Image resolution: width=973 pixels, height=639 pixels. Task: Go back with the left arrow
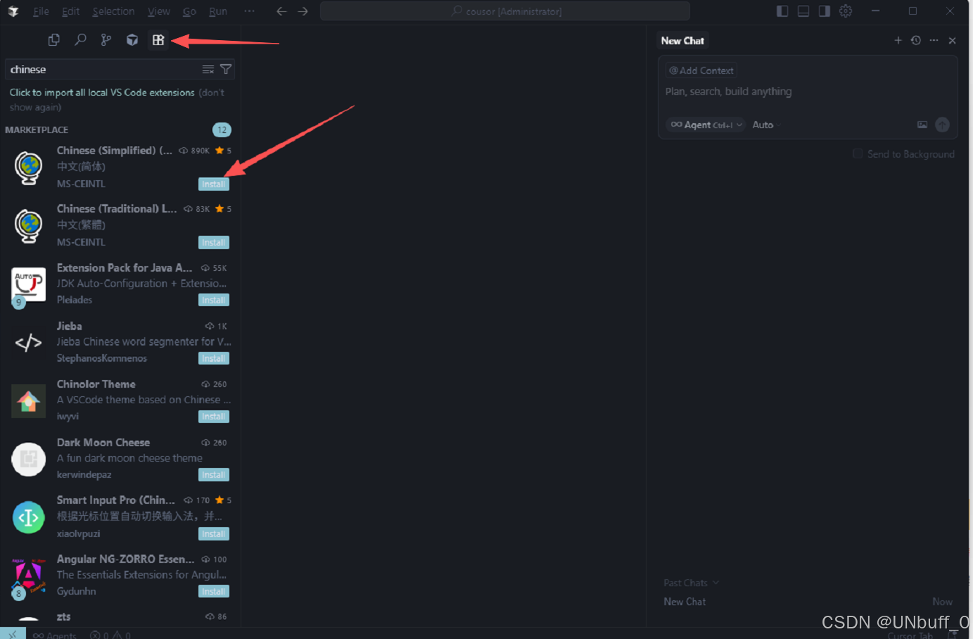pyautogui.click(x=281, y=11)
